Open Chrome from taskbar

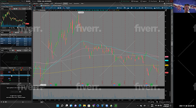[x=93, y=106]
